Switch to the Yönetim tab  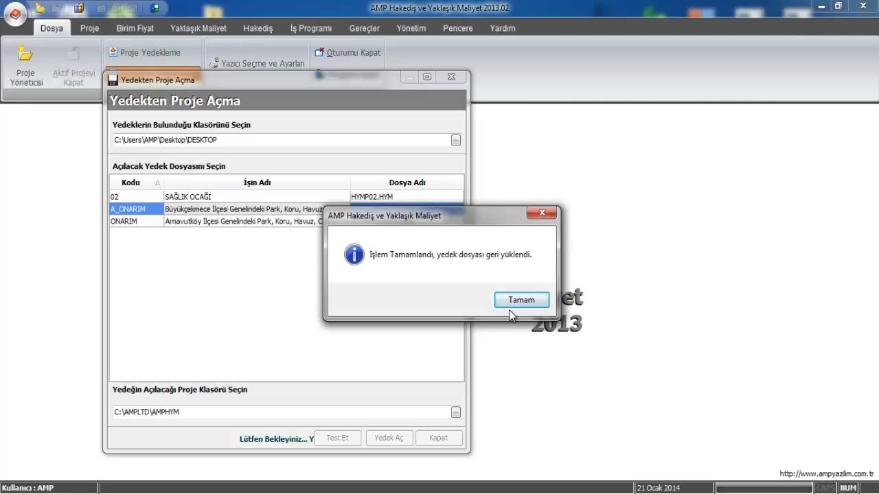click(411, 28)
